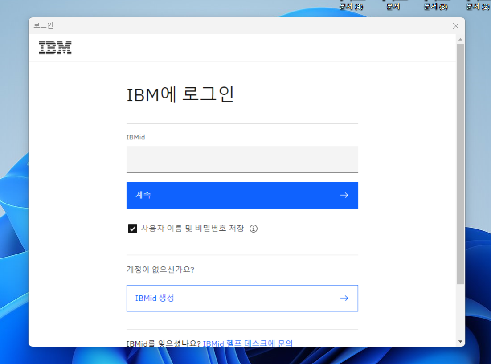Click the 로그인 window title text

tap(44, 25)
